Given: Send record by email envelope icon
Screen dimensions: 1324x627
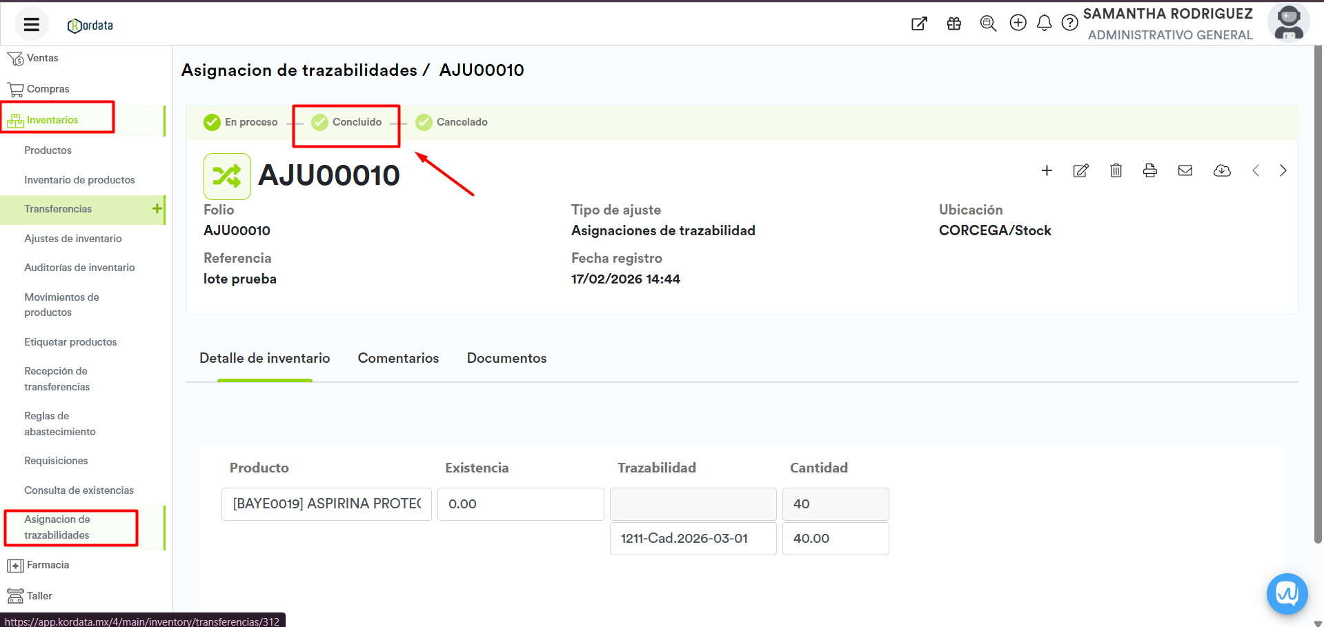Looking at the screenshot, I should 1185,171.
